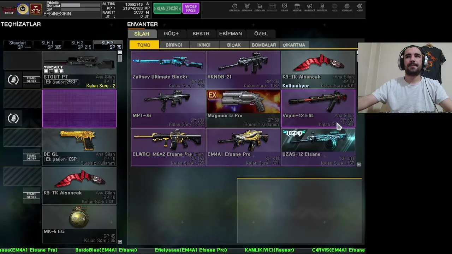
Task: Click the red rank emblem icon
Action: point(35,9)
